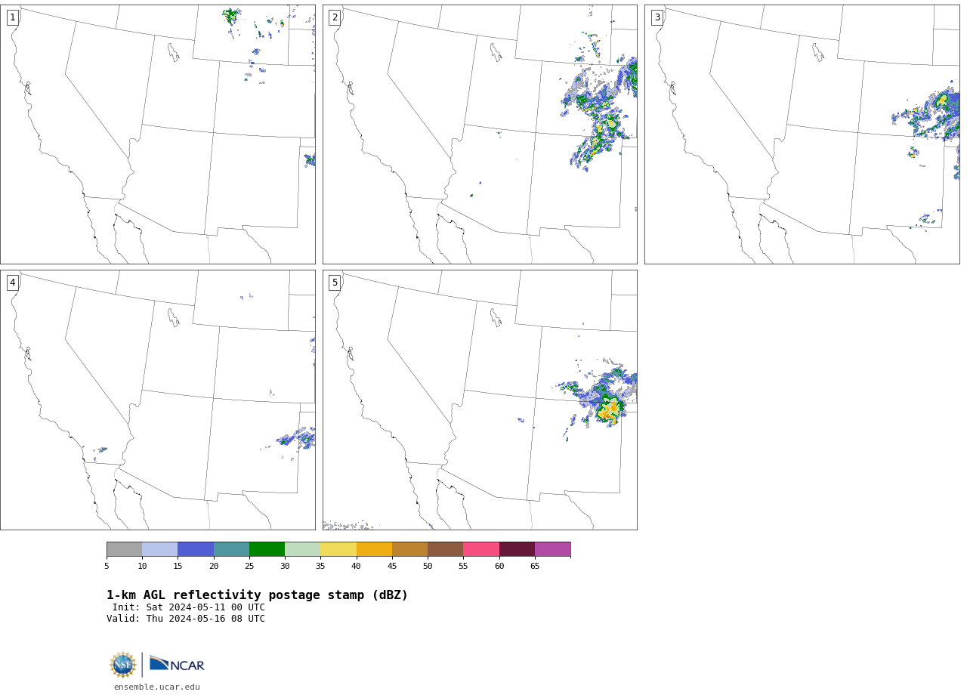Click the colorbar tick label '5'

click(107, 566)
